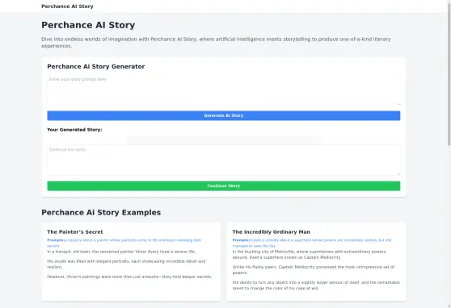Click the sentence about painter Victor Avery

[121, 252]
